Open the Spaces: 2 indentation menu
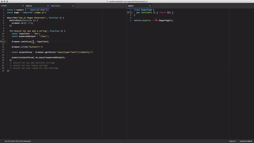This screenshot has height=143, width=254. [233, 141]
